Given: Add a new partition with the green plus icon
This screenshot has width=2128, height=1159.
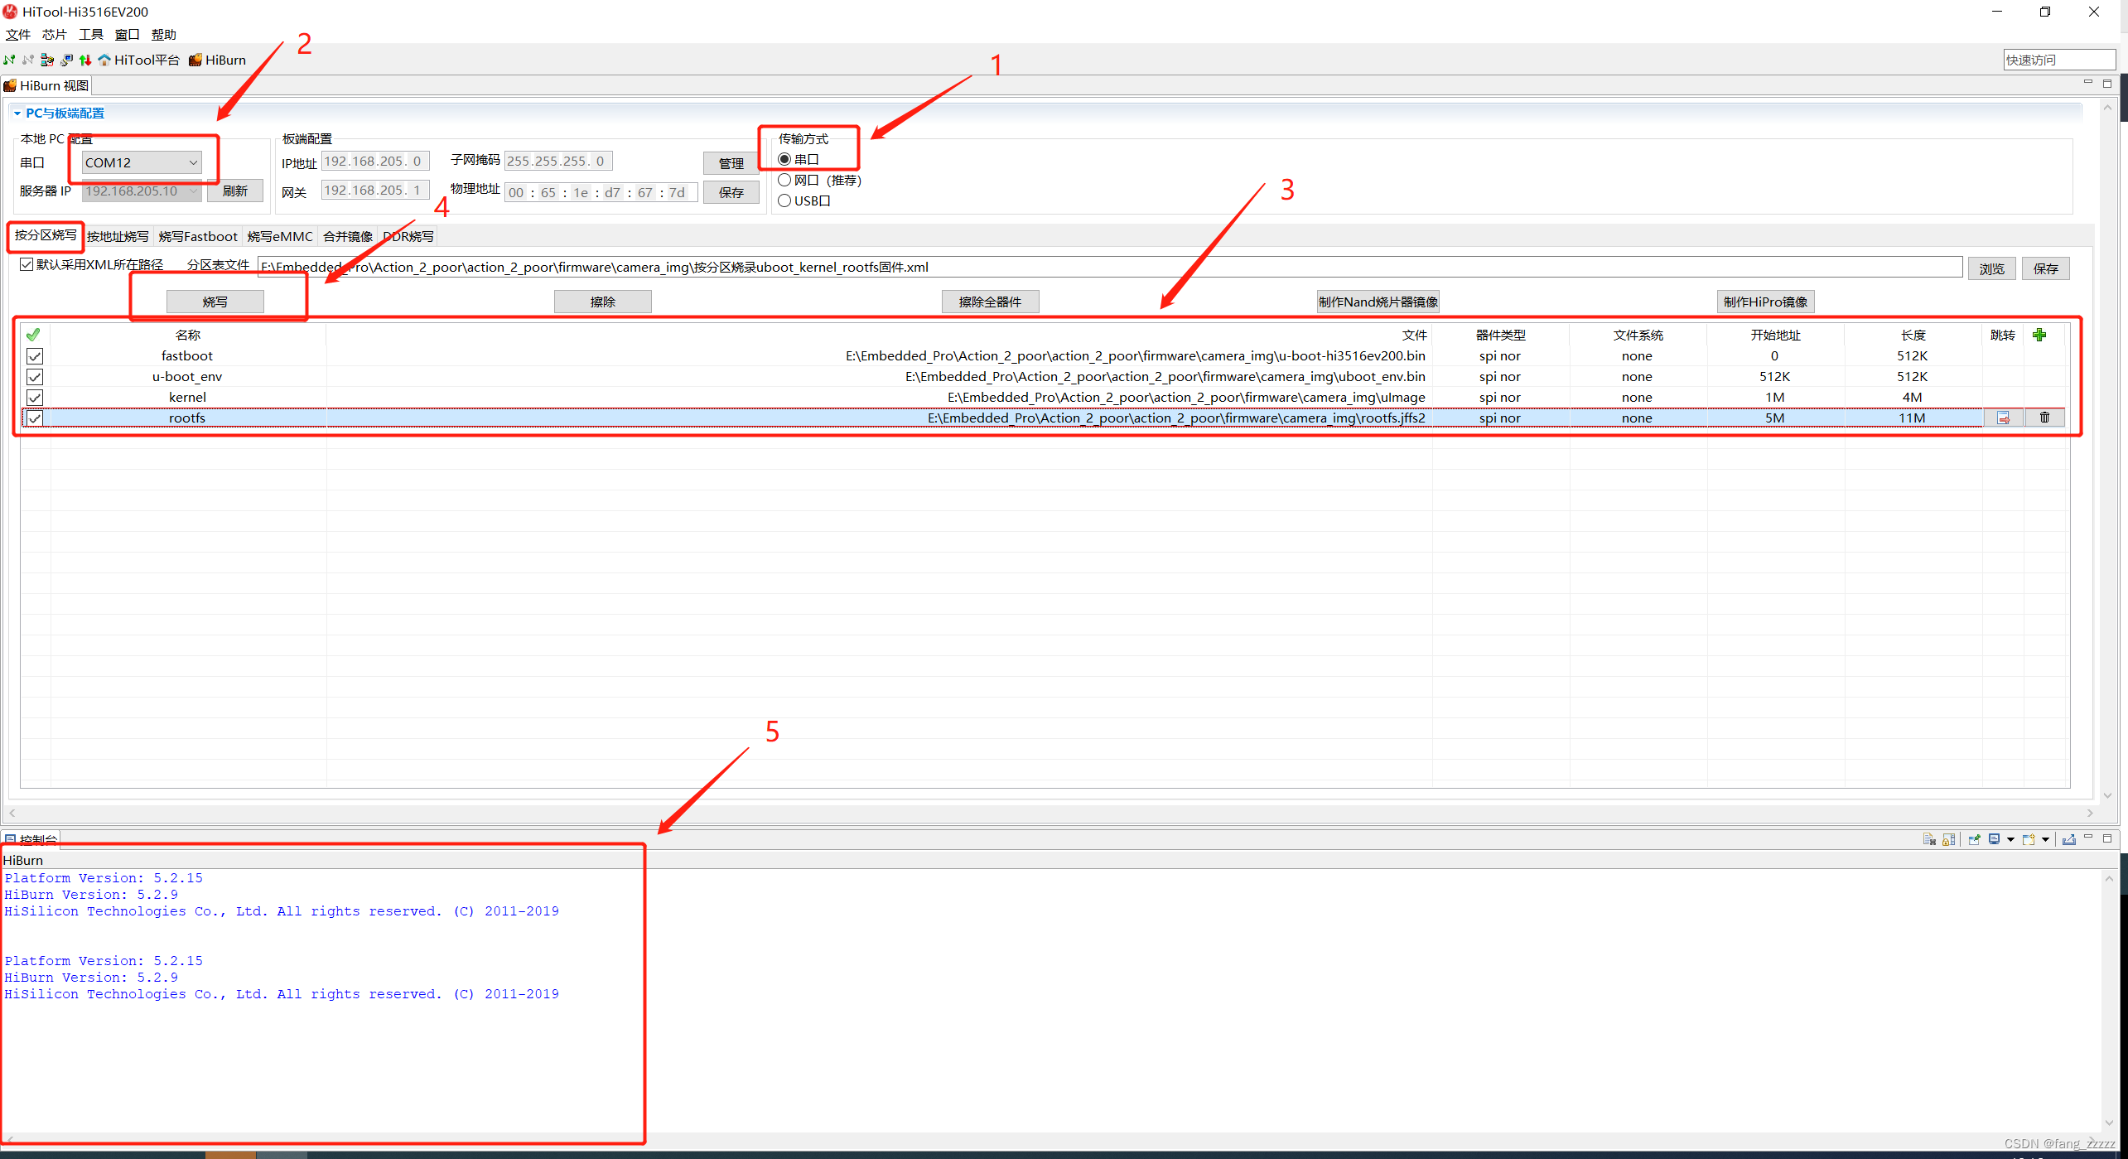Looking at the screenshot, I should tap(2039, 335).
